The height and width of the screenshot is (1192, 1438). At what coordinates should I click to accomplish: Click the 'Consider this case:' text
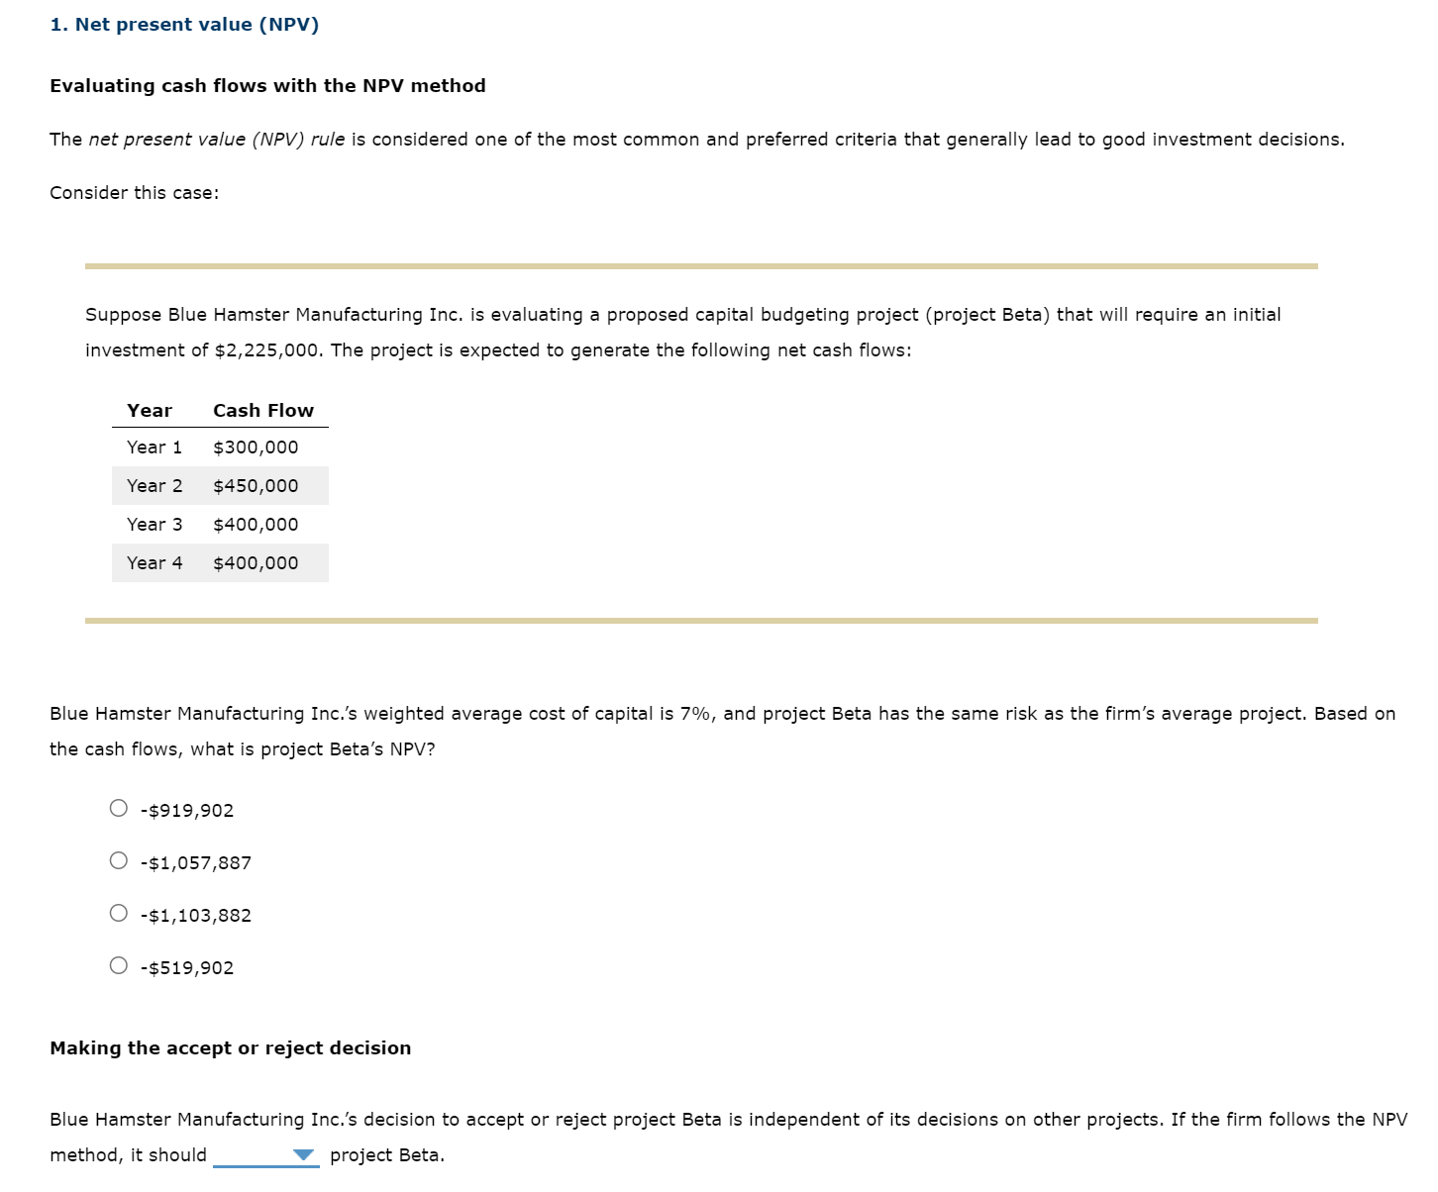[x=135, y=192]
